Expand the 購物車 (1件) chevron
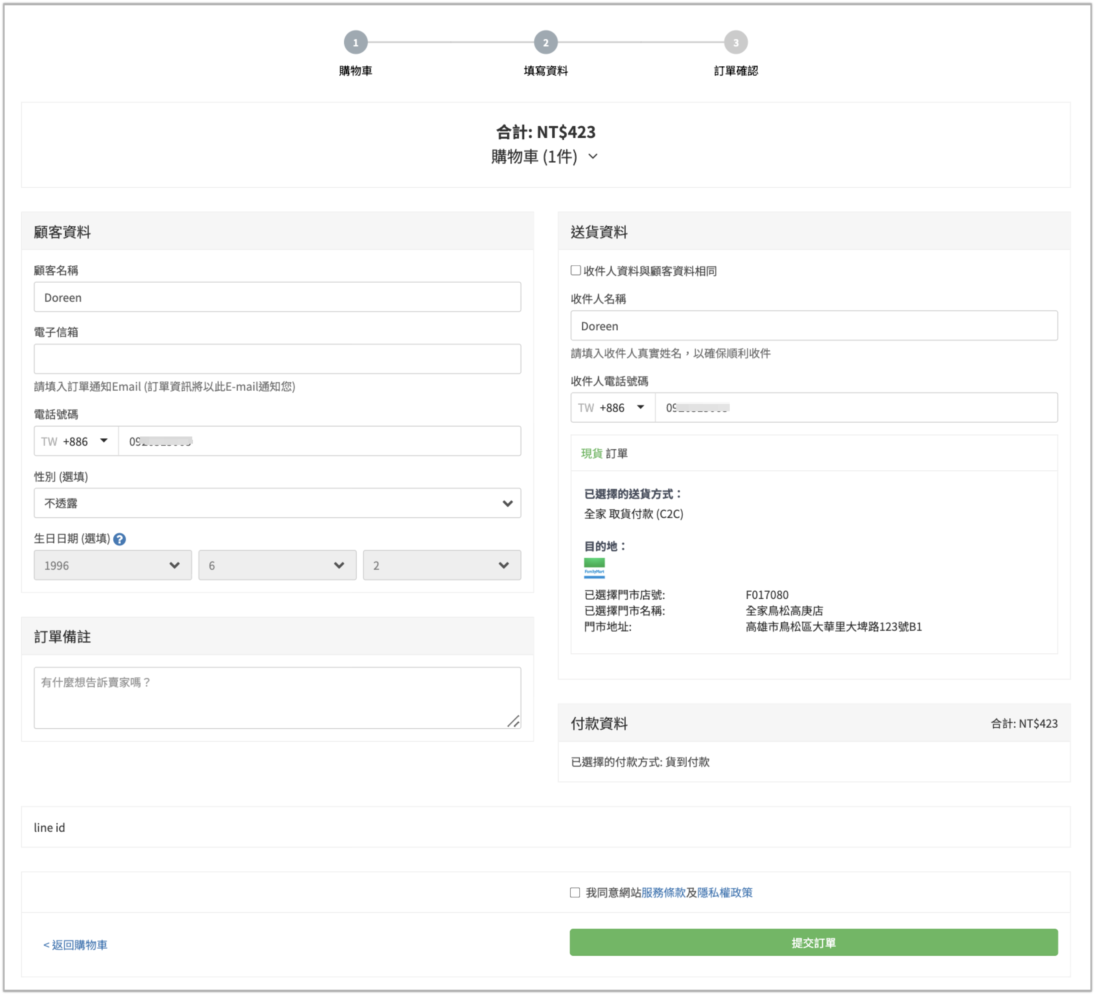Image resolution: width=1095 pixels, height=995 pixels. pos(593,157)
